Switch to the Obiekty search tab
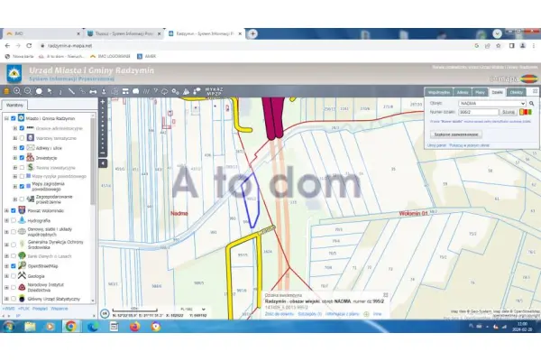The height and width of the screenshot is (361, 541). pos(517,92)
